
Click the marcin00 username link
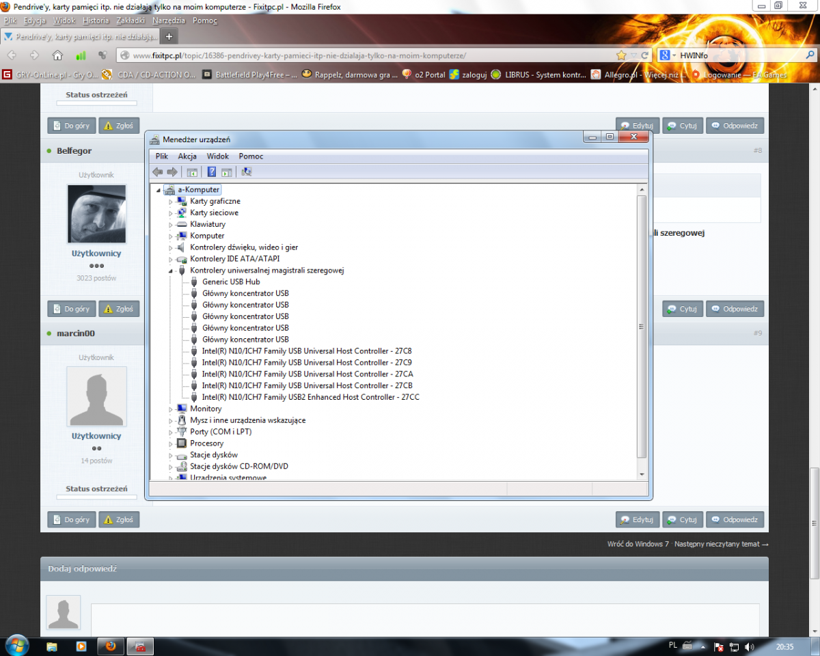point(76,333)
